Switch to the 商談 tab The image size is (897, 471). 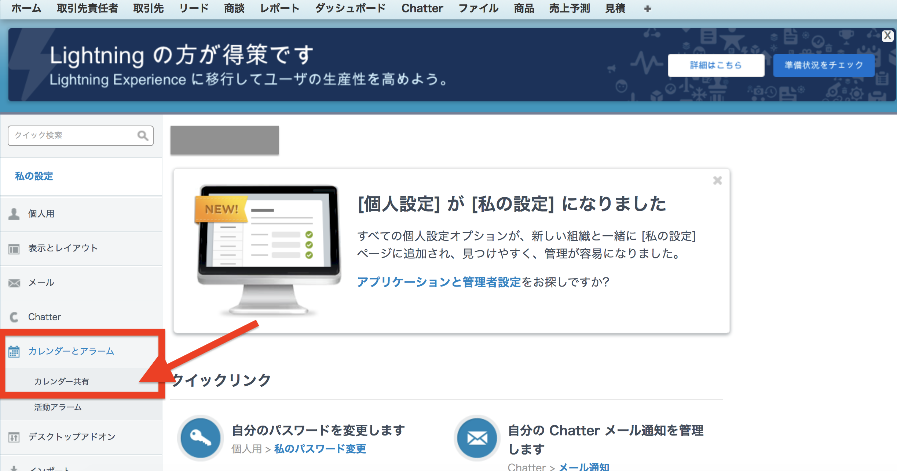click(235, 8)
